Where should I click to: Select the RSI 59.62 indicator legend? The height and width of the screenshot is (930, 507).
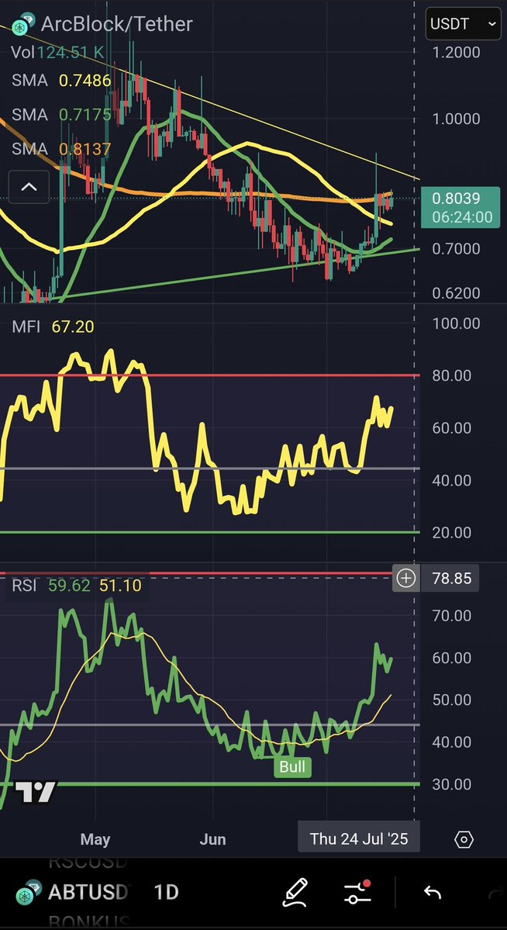tap(77, 586)
